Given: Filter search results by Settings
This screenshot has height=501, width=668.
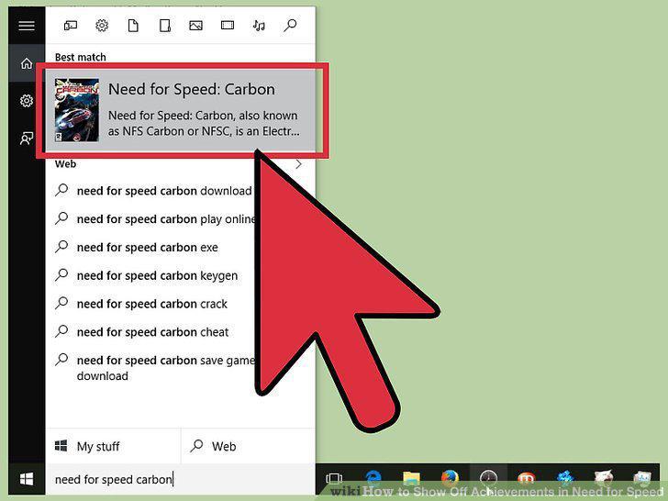Looking at the screenshot, I should click(102, 26).
